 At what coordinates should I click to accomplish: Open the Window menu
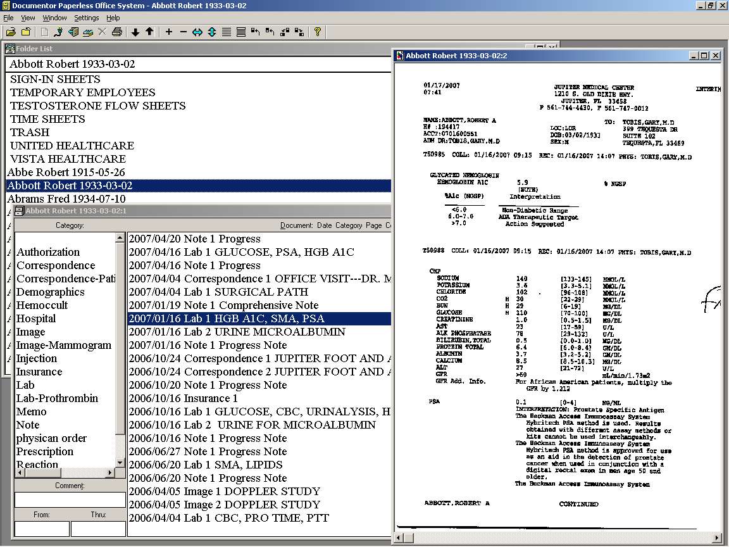[x=55, y=18]
